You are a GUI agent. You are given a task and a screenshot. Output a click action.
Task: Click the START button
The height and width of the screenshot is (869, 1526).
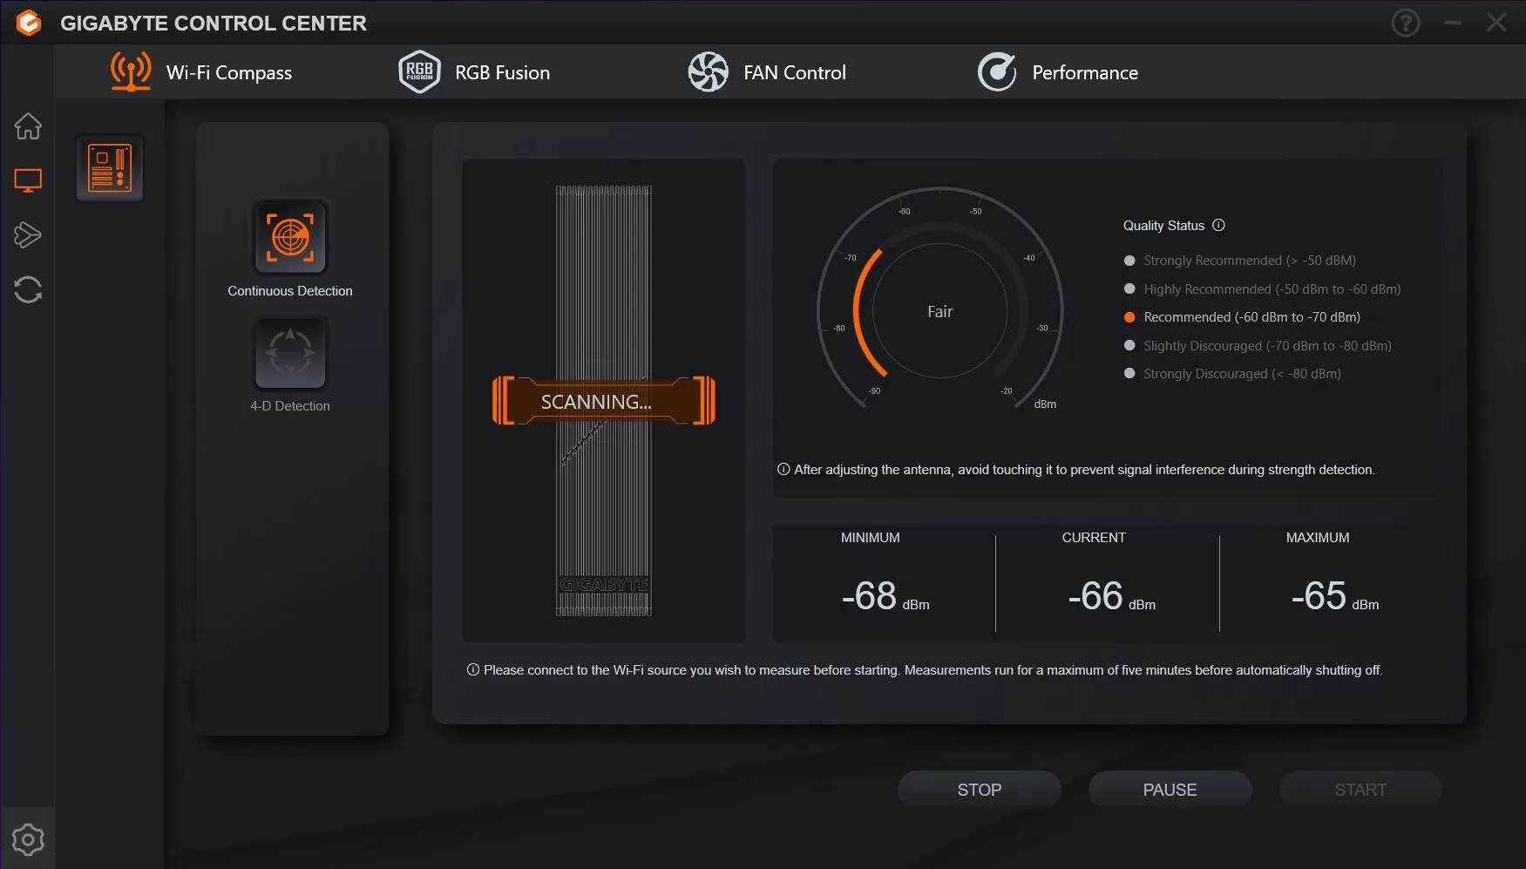point(1360,790)
